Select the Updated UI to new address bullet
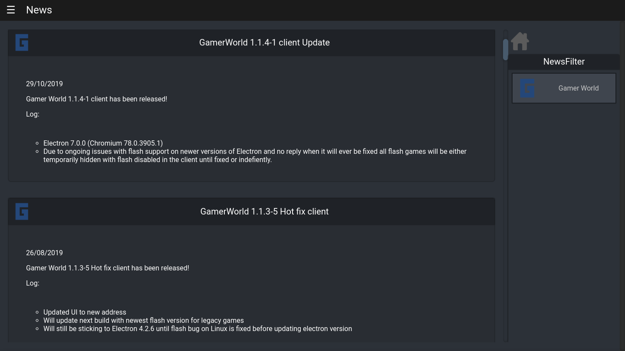Screen dimensions: 625x351 coord(85,312)
